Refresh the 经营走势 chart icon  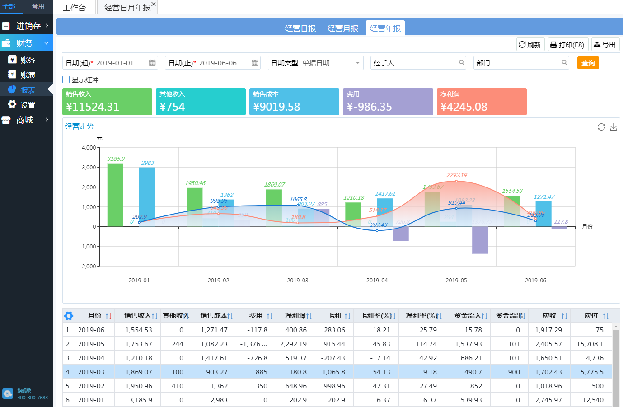click(601, 127)
